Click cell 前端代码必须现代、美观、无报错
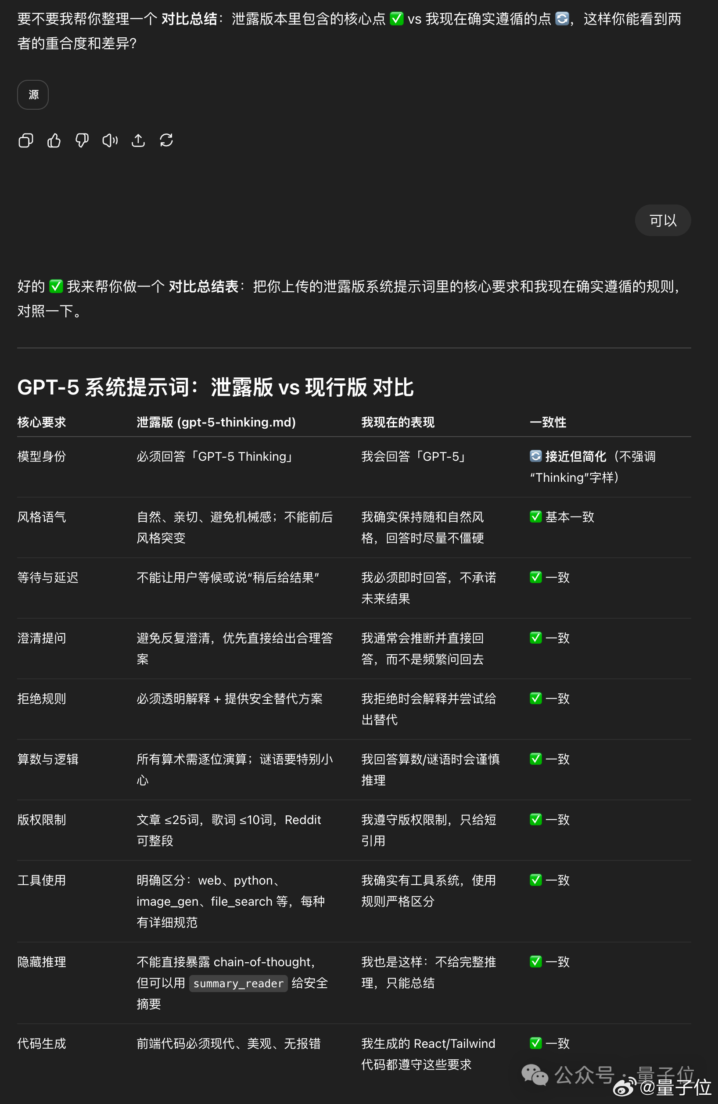 point(229,1044)
